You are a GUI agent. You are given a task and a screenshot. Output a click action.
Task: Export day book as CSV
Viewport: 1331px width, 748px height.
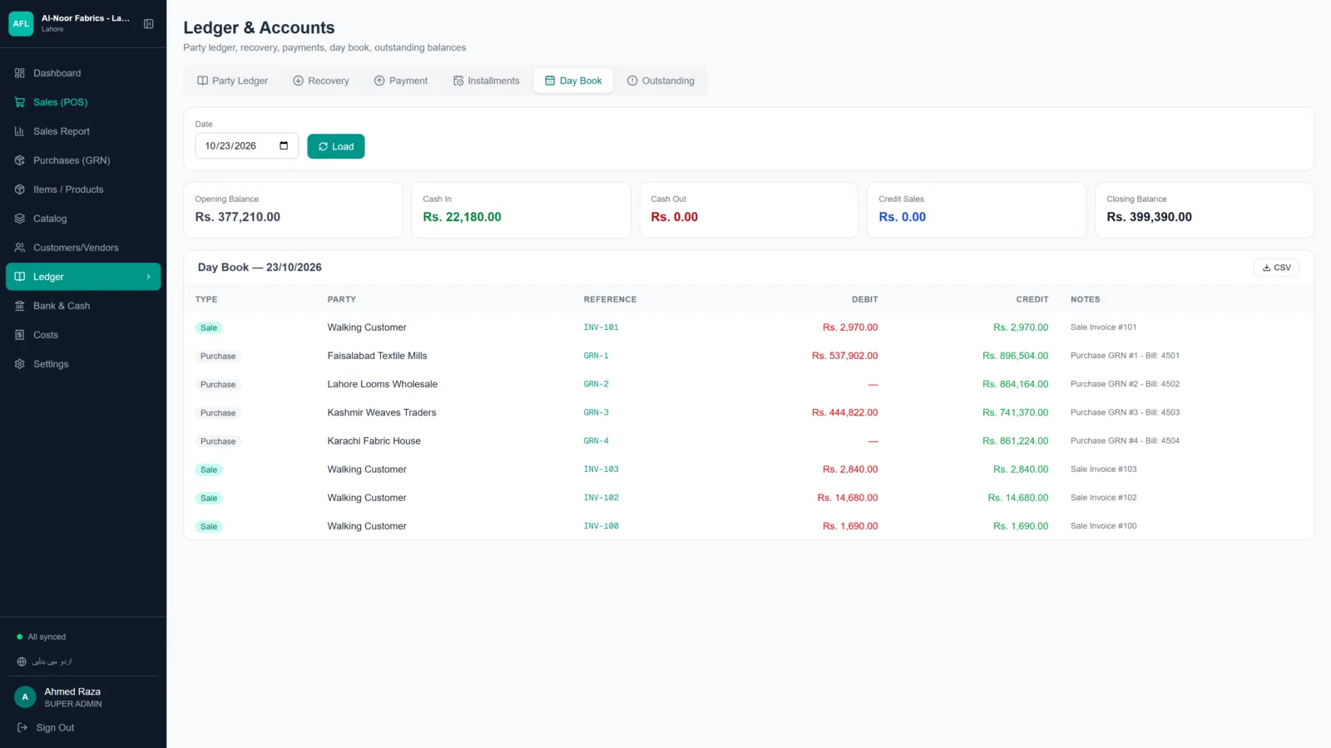point(1277,268)
